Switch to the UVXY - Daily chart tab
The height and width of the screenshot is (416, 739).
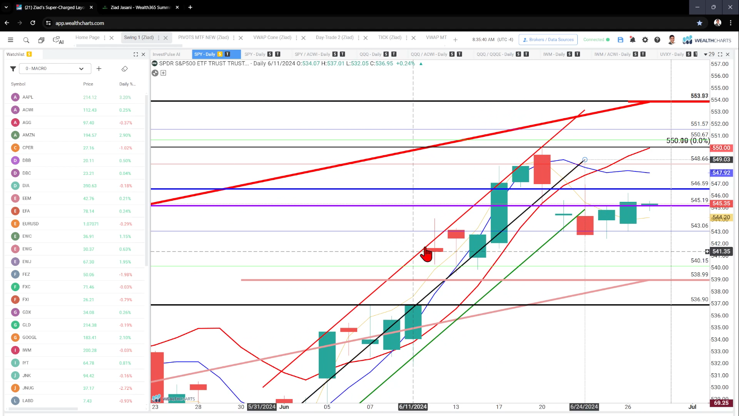[x=672, y=54]
